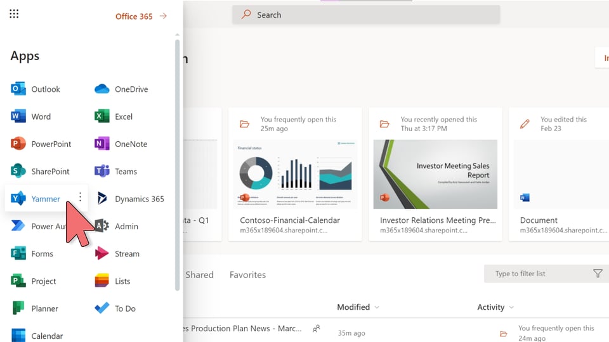Screen dimensions: 609x342
Task: Click the folder icon on Contoso-Financial-Calendar card
Action: coord(244,124)
